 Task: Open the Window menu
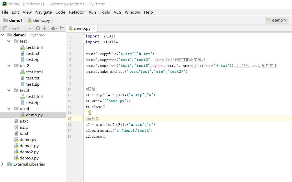132,12
